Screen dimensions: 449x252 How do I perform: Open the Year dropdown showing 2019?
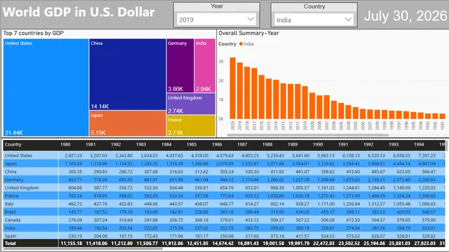(x=217, y=20)
